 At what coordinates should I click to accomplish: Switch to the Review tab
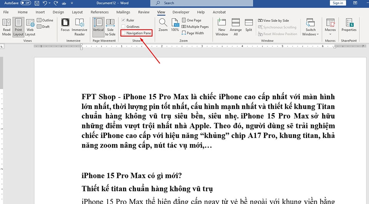click(x=143, y=12)
